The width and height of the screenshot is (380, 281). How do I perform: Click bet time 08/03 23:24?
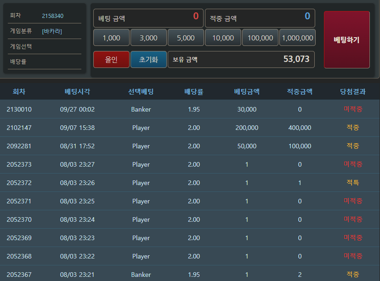(x=77, y=219)
